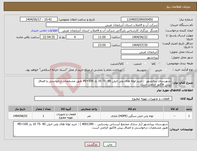Select the جزیی purchase type radio

(166, 70)
